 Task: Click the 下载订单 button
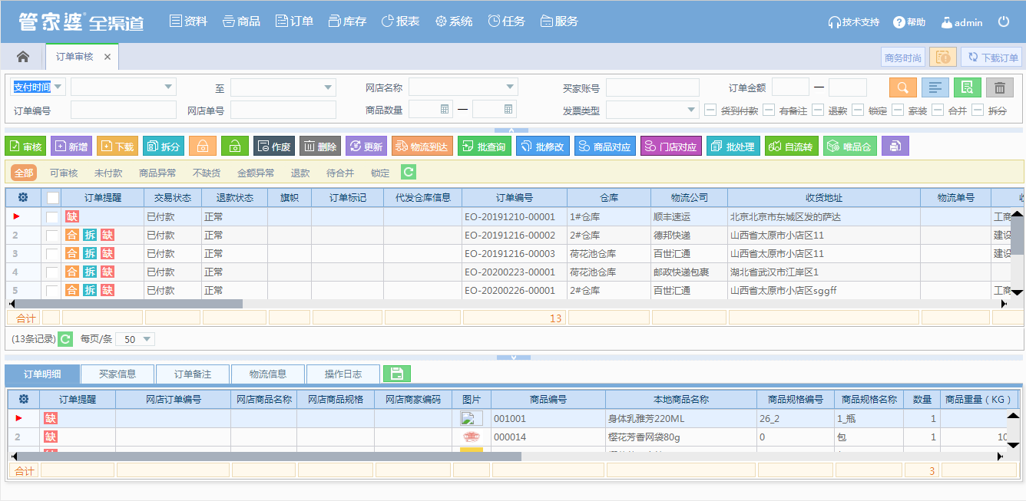(991, 57)
